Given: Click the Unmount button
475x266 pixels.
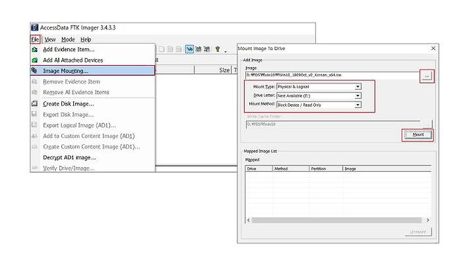Looking at the screenshot, I should point(418,232).
